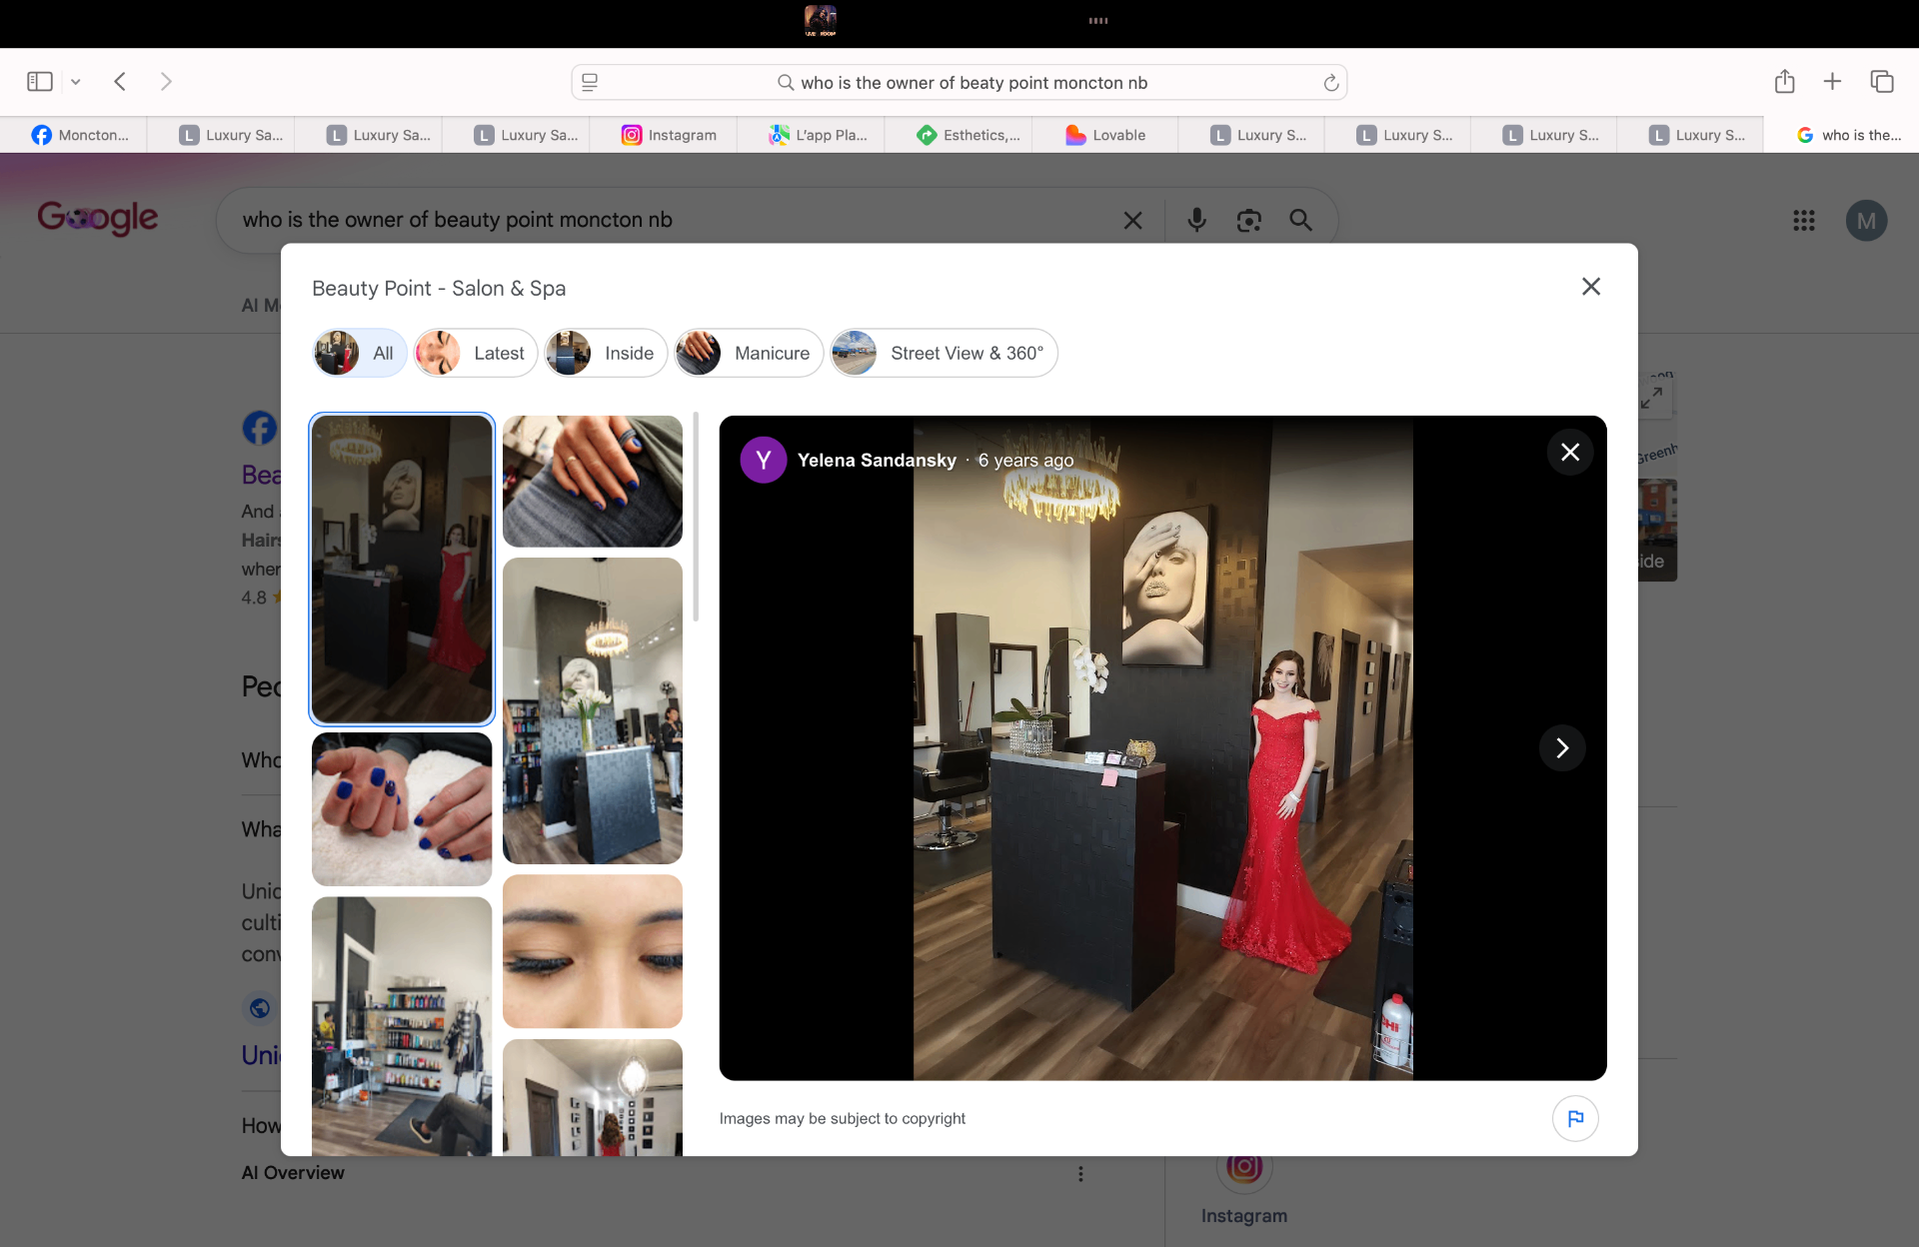The image size is (1919, 1247).
Task: Click the Safari address bar field
Action: [x=959, y=83]
